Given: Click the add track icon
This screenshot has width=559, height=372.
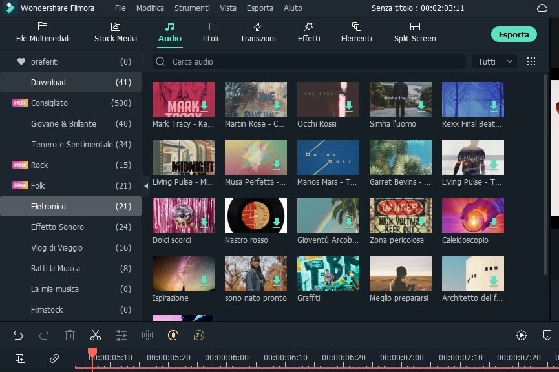Looking at the screenshot, I should [x=20, y=358].
